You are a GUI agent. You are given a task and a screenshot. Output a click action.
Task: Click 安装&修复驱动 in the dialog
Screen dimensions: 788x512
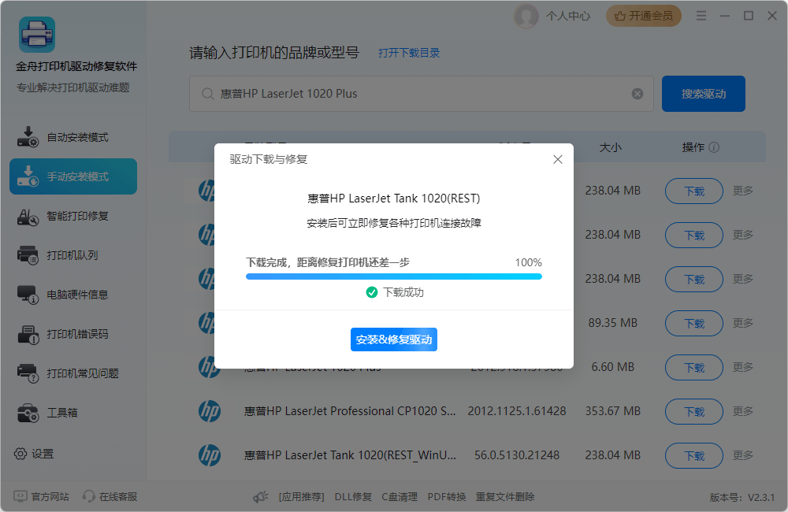394,339
